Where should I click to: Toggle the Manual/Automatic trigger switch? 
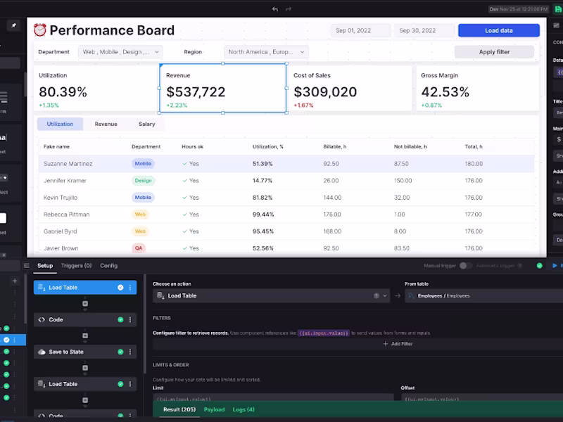point(465,266)
